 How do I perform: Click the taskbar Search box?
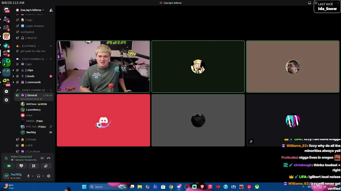(108, 187)
